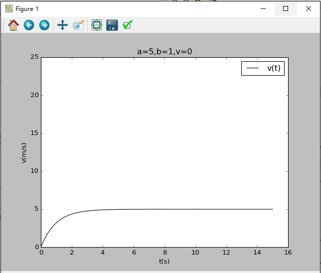Minimize the Figure 1 window
Viewport: 321px width, 273px height.
263,8
